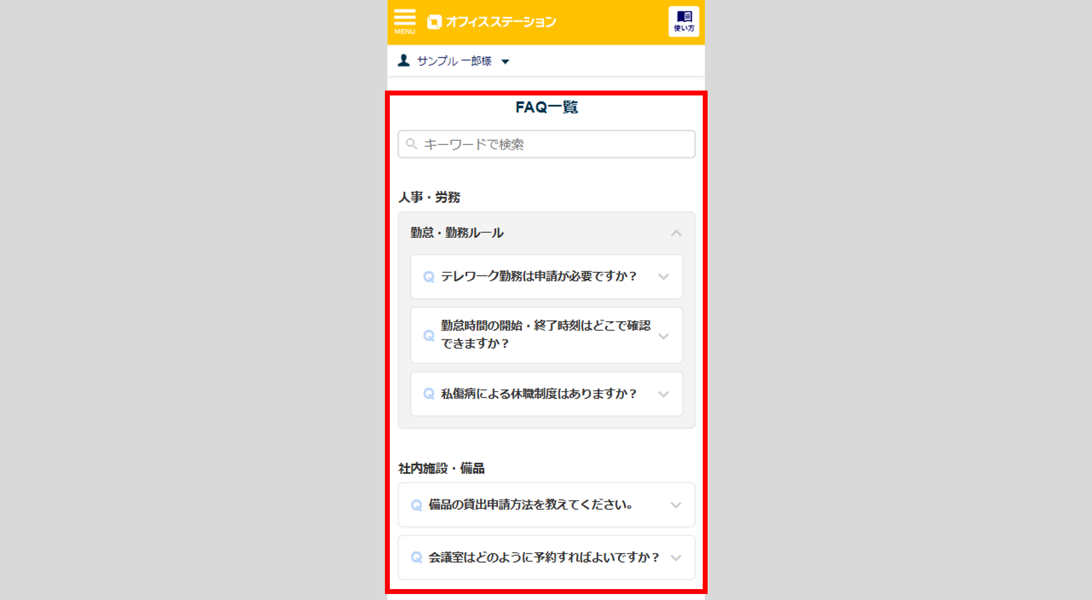The width and height of the screenshot is (1092, 600).
Task: Click the オフィスステーション logo
Action: (491, 22)
